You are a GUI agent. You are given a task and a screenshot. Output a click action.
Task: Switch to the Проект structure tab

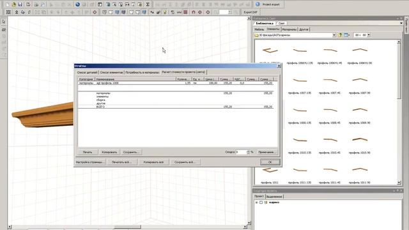click(x=259, y=196)
